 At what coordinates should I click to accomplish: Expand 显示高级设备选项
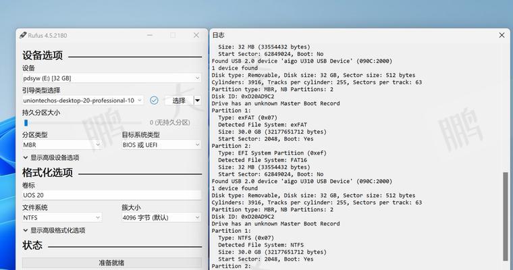click(x=51, y=158)
